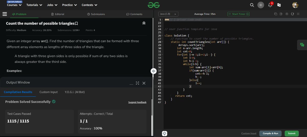Switch to the Problem tab
This screenshot has height=137, width=307.
19,14
